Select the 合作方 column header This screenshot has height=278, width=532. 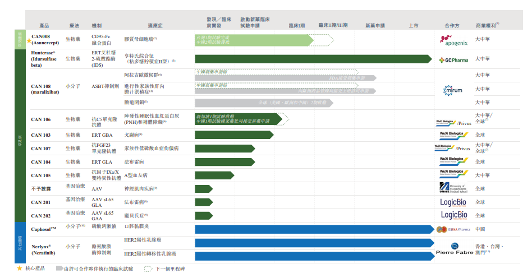click(x=452, y=25)
